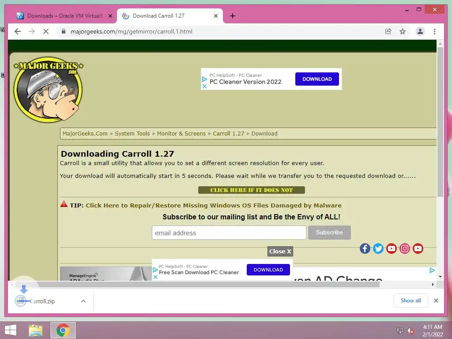Click the horizontal scrollbar right arrow

[x=433, y=285]
